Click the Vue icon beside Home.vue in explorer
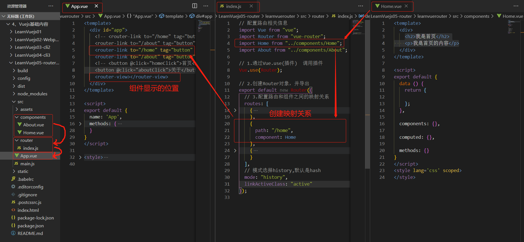 point(19,133)
